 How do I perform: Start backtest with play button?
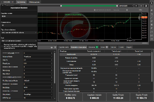pos(136,6)
